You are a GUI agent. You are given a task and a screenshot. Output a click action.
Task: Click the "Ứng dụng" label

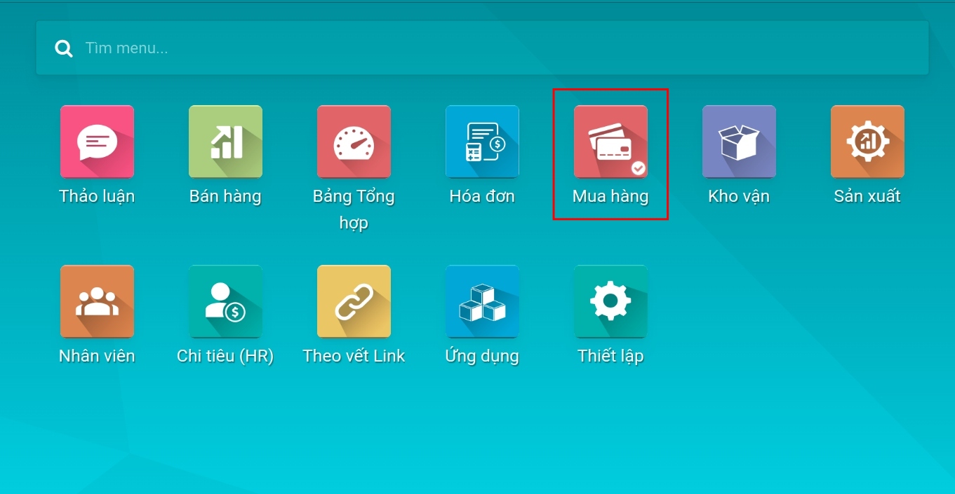click(x=482, y=356)
